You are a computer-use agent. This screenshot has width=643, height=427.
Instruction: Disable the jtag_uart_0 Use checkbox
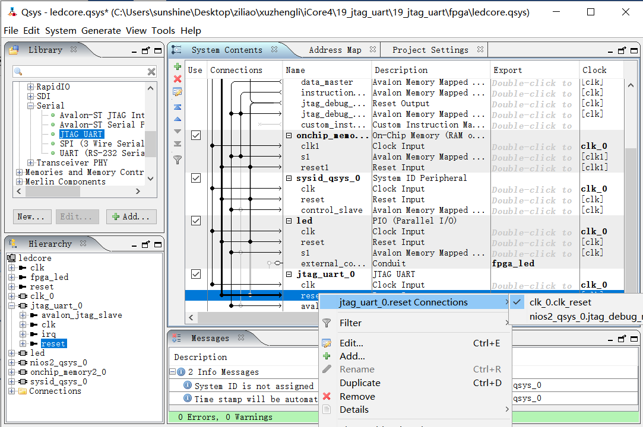tap(195, 274)
